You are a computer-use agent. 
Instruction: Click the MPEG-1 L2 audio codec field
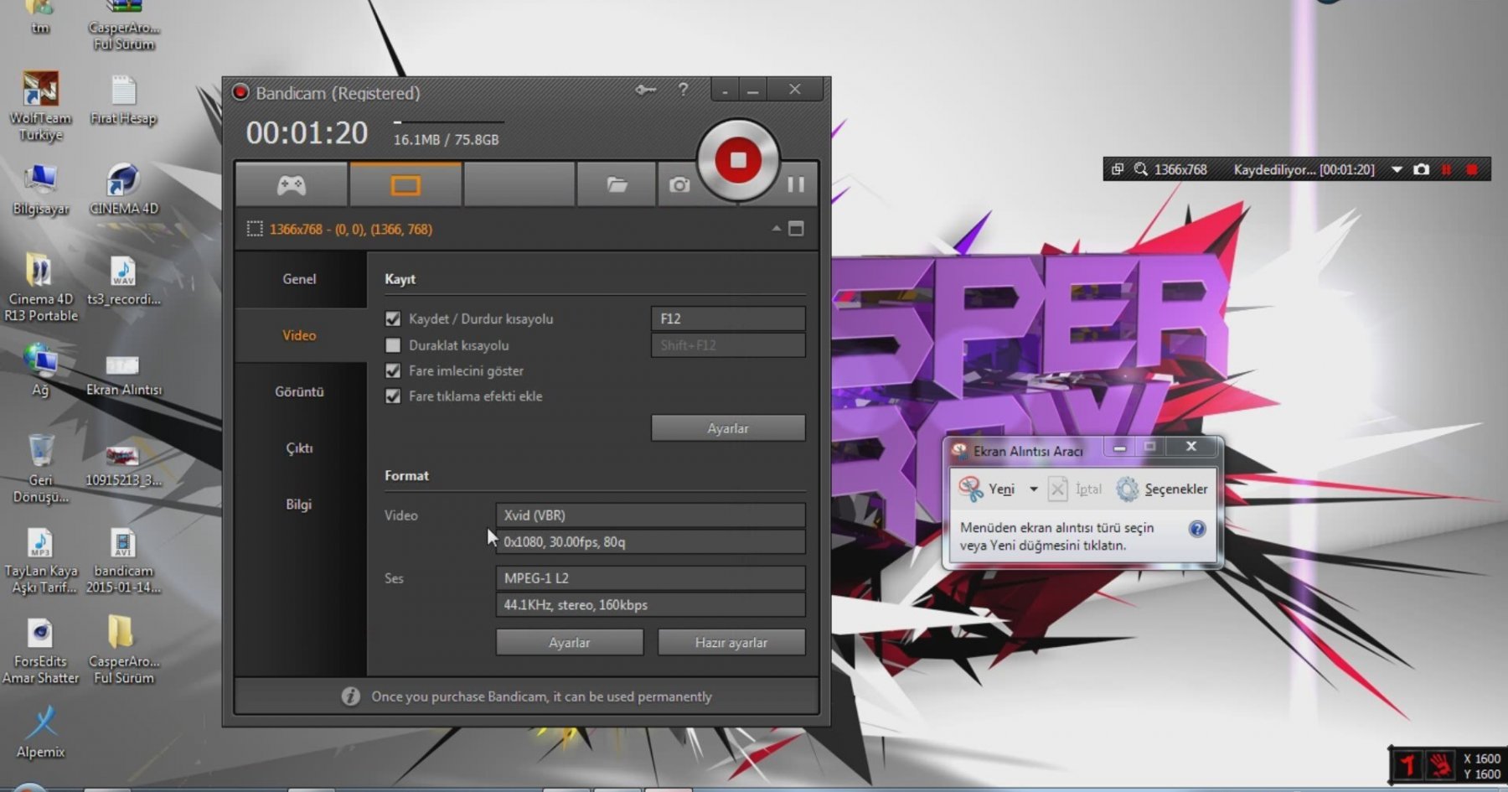[650, 578]
